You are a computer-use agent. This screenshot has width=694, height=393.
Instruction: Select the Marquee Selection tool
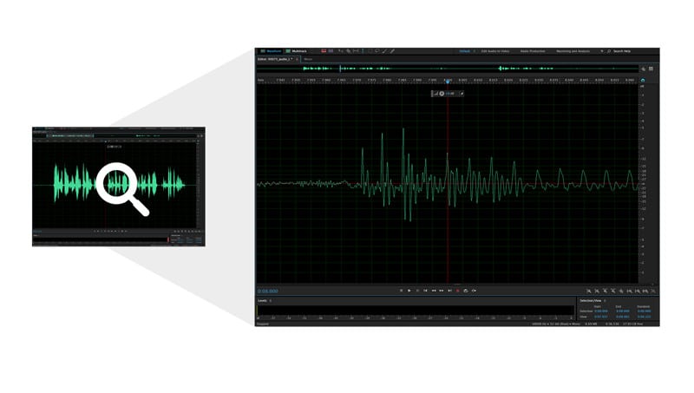tap(370, 51)
